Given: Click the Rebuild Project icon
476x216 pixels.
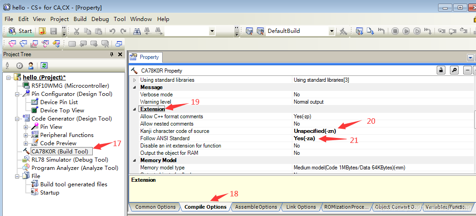Looking at the screenshot, I should pyautogui.click(x=260, y=31).
